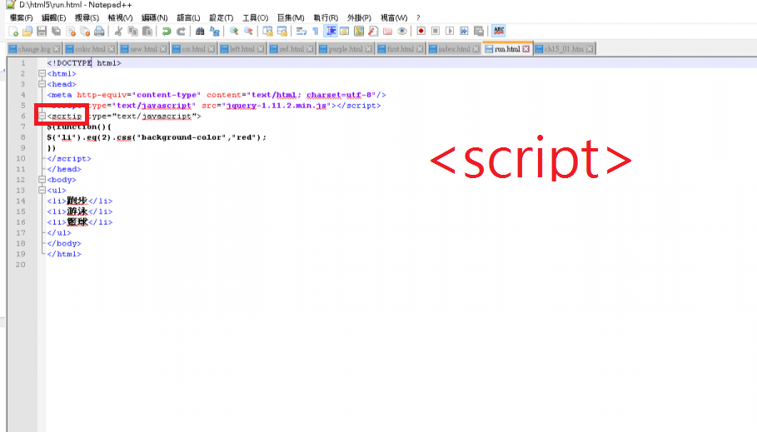
Task: Click the Copy icon
Action: click(132, 32)
